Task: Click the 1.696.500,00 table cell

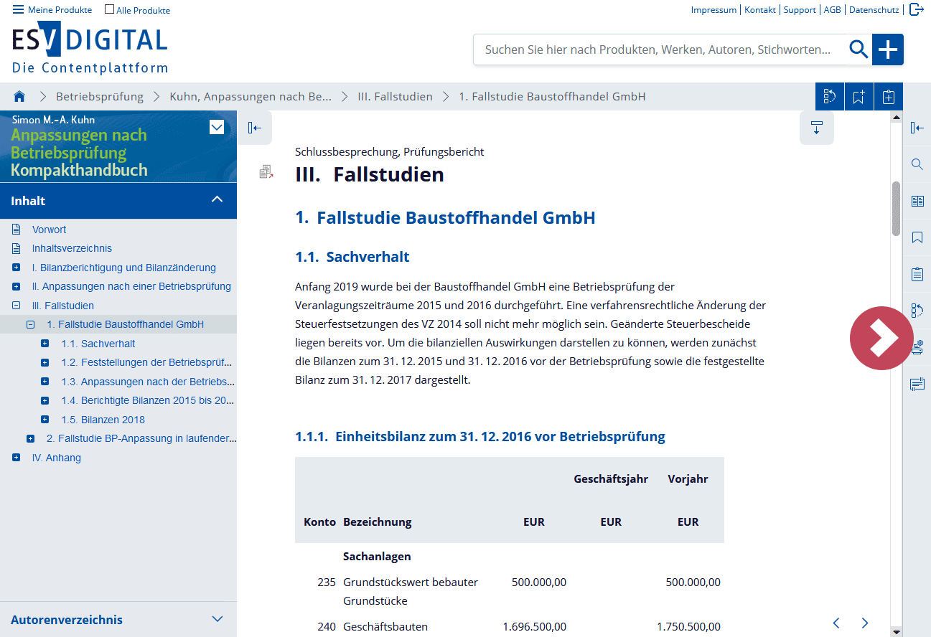Action: click(535, 626)
